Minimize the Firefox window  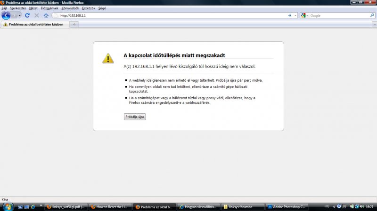(354, 2)
